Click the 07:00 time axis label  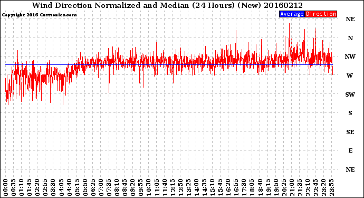[101, 187]
